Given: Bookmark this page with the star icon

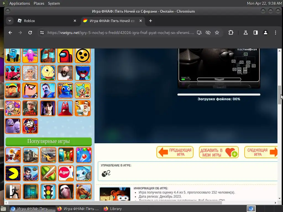Looking at the screenshot, I should click(x=217, y=33).
